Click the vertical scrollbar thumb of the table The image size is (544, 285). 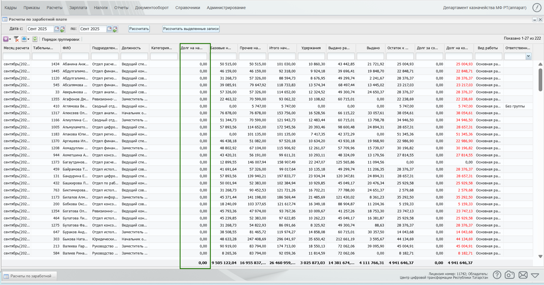[x=540, y=80]
